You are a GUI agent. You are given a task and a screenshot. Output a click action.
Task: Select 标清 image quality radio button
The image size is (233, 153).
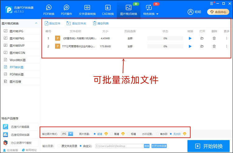point(128,134)
